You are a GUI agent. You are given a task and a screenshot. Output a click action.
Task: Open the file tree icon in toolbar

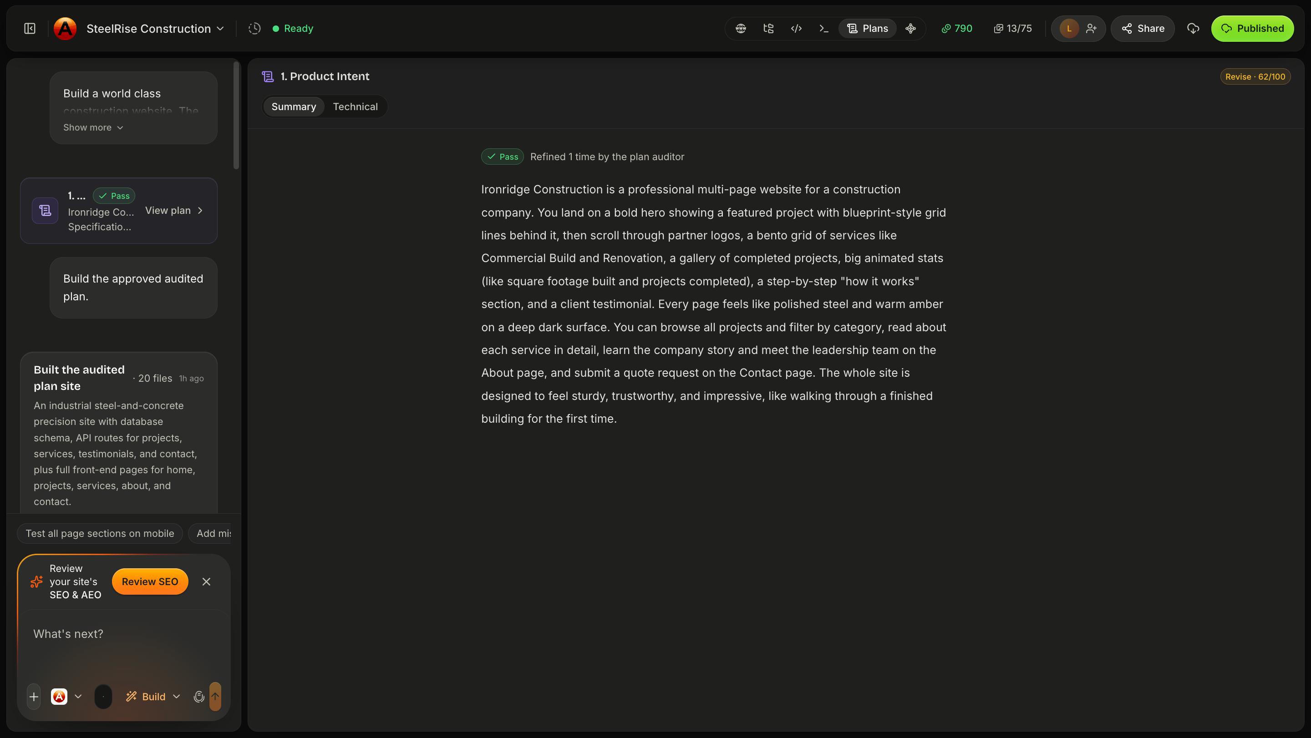pyautogui.click(x=768, y=29)
